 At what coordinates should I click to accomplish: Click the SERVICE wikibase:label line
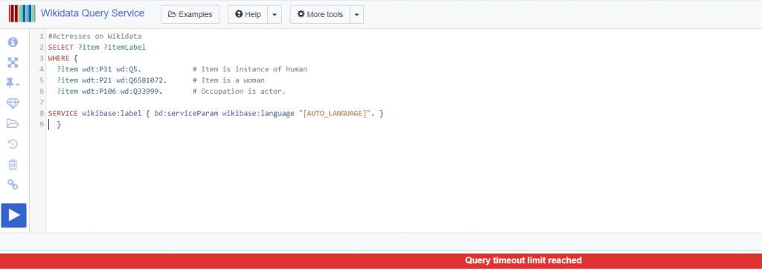point(216,113)
